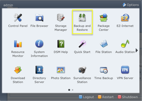Show next page with right arrow
142x101 pixels.
point(137,50)
